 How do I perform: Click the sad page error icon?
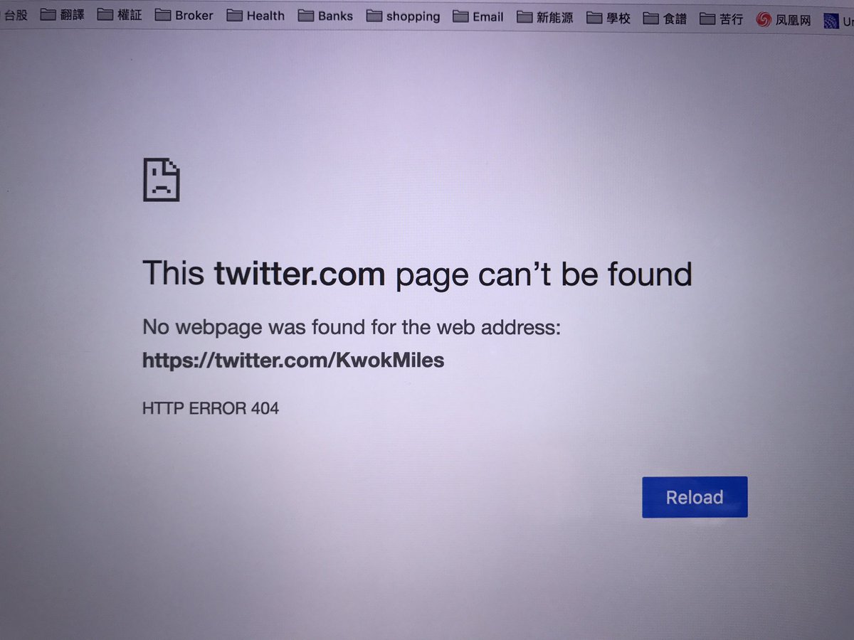coord(162,179)
